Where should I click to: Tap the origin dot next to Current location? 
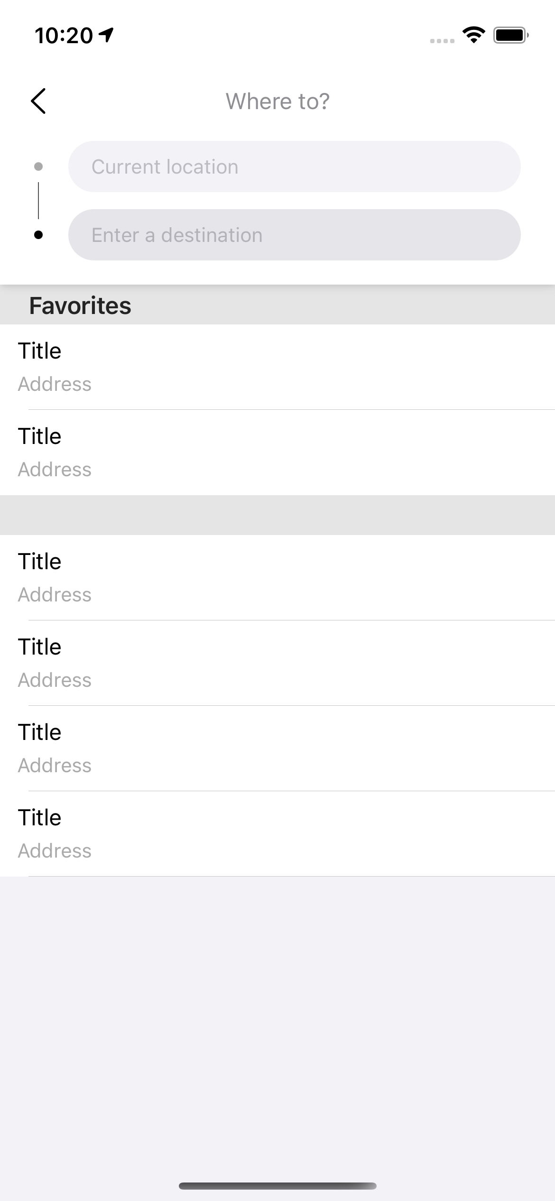[39, 166]
